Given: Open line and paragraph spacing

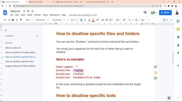Looking at the screenshot, I should (124, 20).
